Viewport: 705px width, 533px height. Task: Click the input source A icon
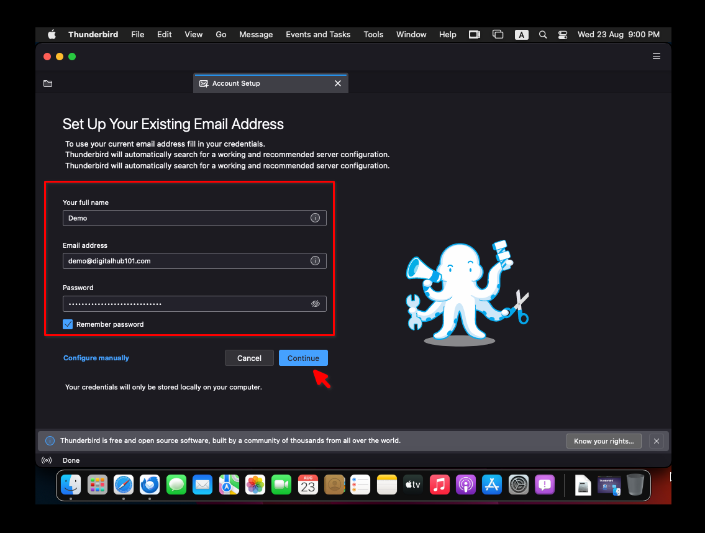tap(521, 35)
